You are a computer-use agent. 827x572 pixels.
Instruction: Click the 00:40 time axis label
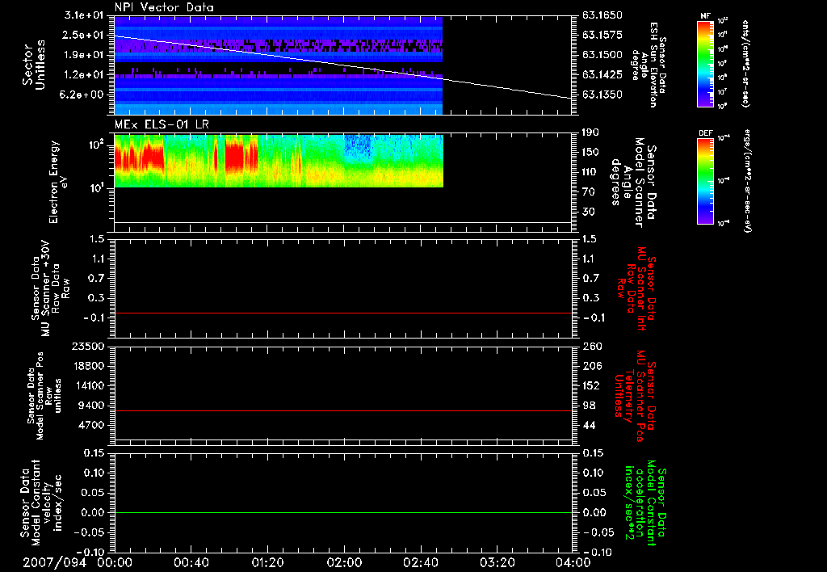click(191, 562)
